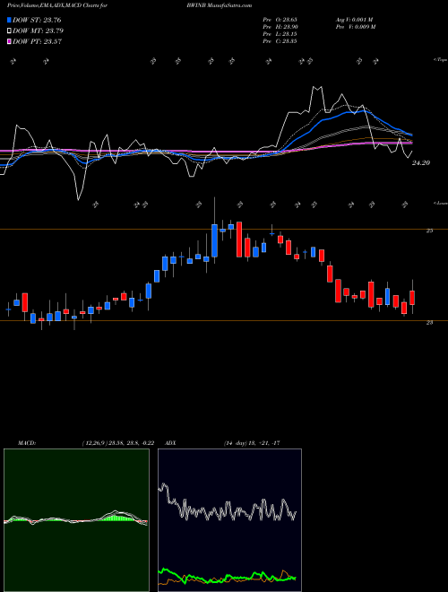
Task: Click the 'Pre H: 23.90' value
Action: click(x=280, y=27)
